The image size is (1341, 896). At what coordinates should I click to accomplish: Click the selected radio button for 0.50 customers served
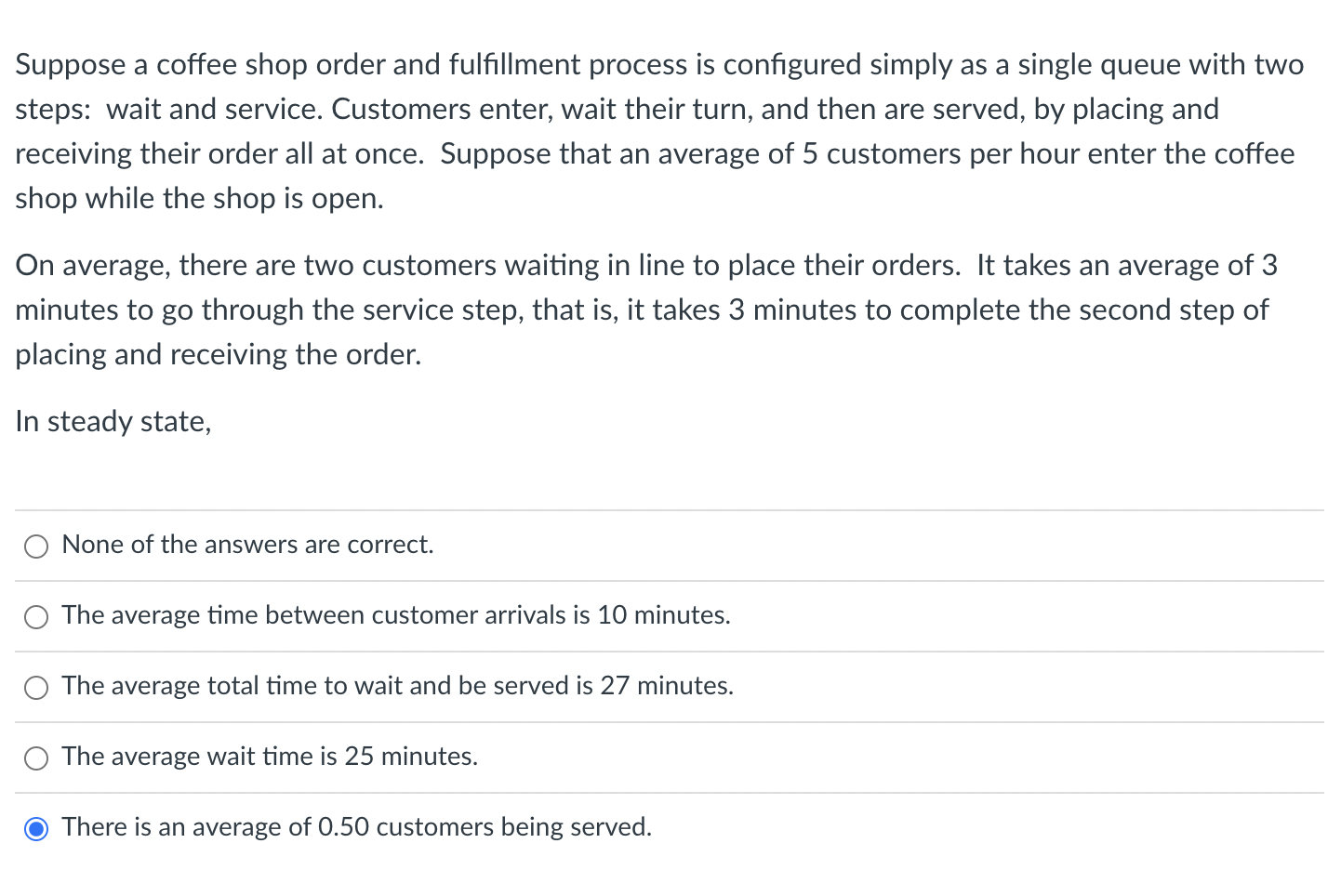click(x=36, y=829)
